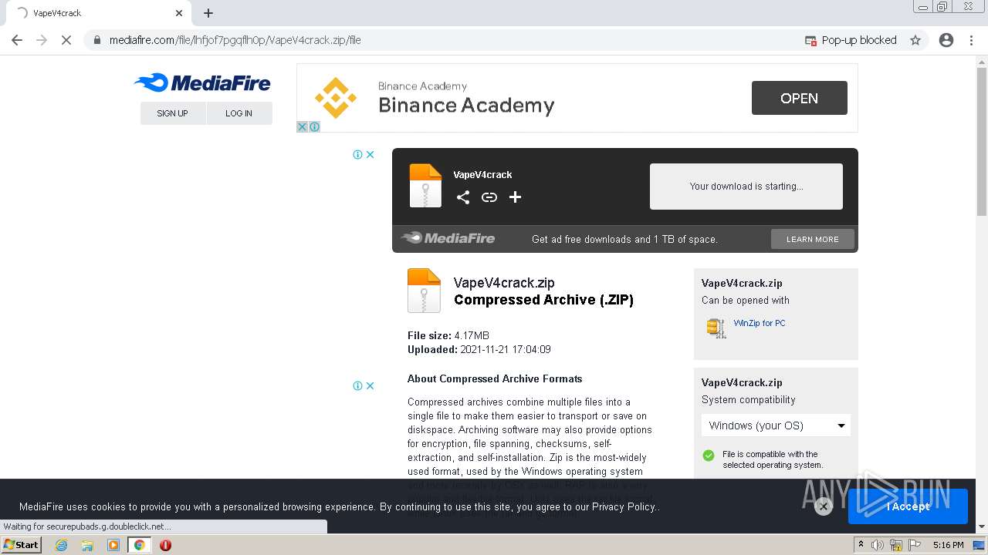Viewport: 988px width, 555px height.
Task: Click the LOG IN button
Action: pyautogui.click(x=239, y=113)
